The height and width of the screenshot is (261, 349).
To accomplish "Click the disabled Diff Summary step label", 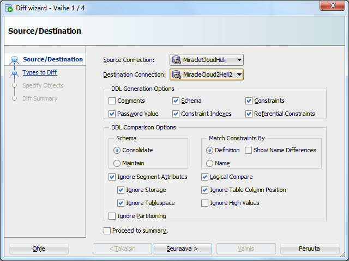I will coord(40,98).
